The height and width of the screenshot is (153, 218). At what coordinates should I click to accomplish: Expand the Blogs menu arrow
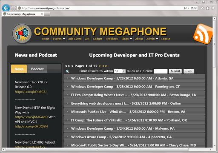[x=131, y=39]
